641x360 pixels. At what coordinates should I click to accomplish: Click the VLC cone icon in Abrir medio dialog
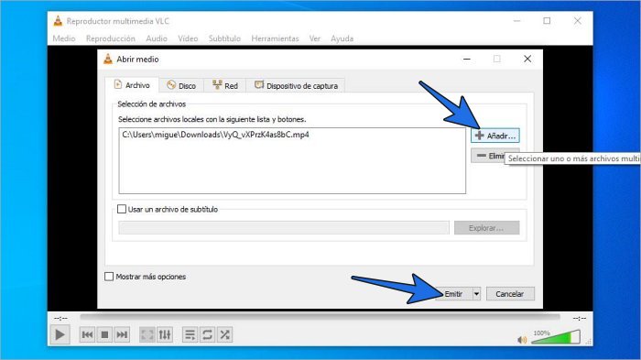[108, 59]
